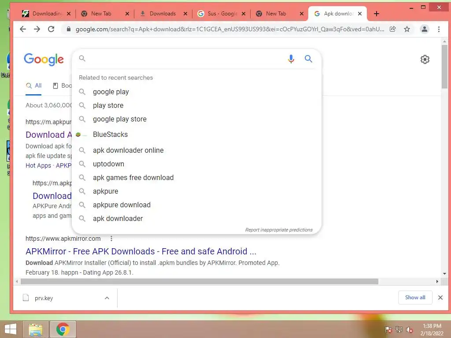Select the Books search filter tab
The height and width of the screenshot is (338, 451).
click(63, 86)
